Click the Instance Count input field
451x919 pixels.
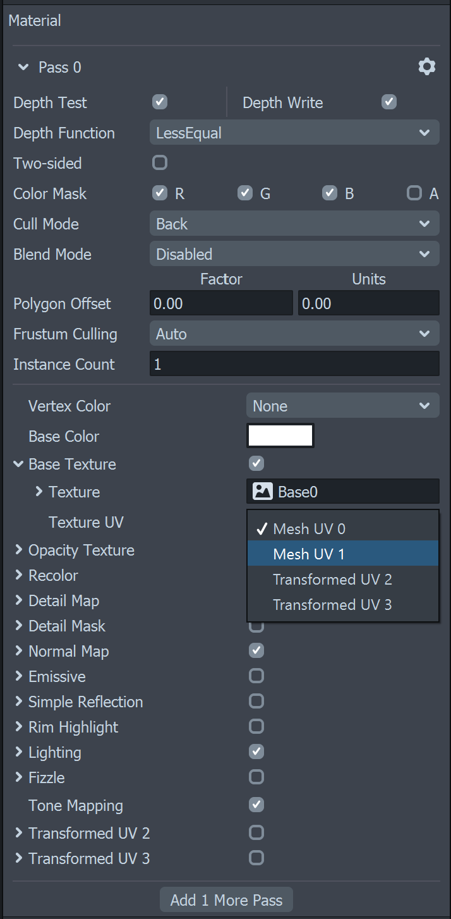pos(294,364)
